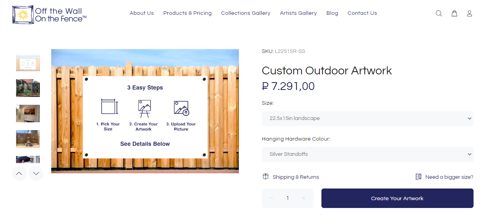
Task: Click the main 3 Easy Steps product image
Action: 145,111
